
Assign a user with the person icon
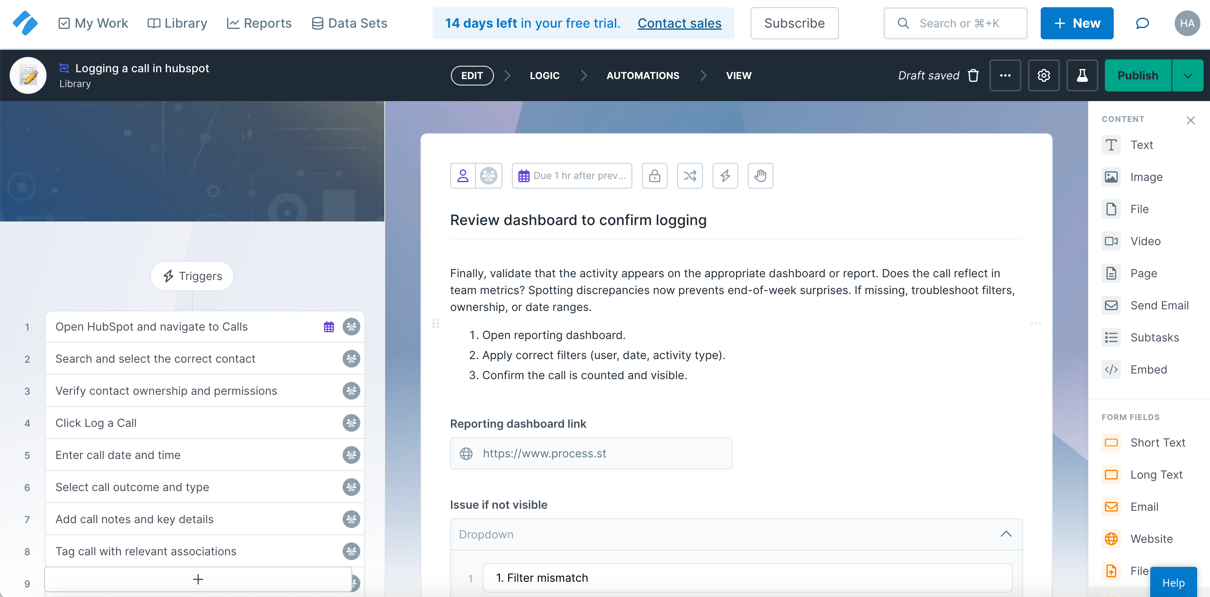463,176
